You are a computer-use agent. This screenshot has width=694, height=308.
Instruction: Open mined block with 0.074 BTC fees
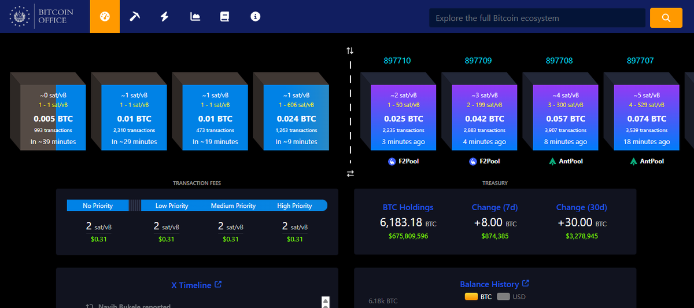click(646, 118)
